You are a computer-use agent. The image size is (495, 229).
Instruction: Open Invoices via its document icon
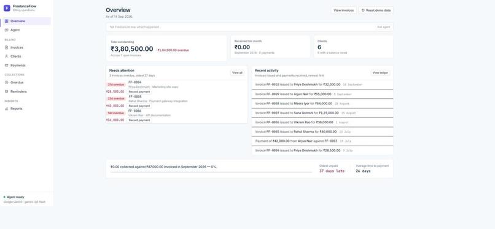point(7,48)
